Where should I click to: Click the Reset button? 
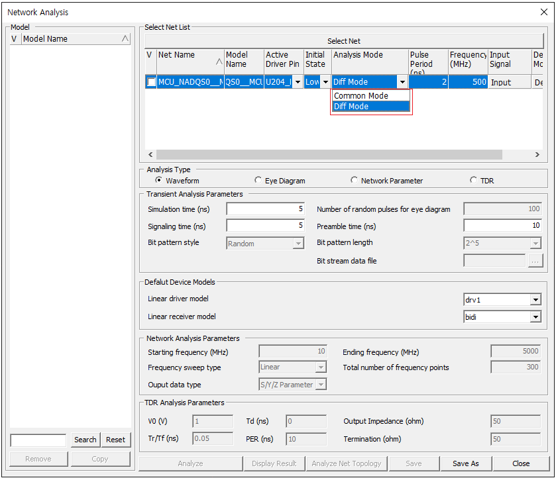[x=115, y=440]
